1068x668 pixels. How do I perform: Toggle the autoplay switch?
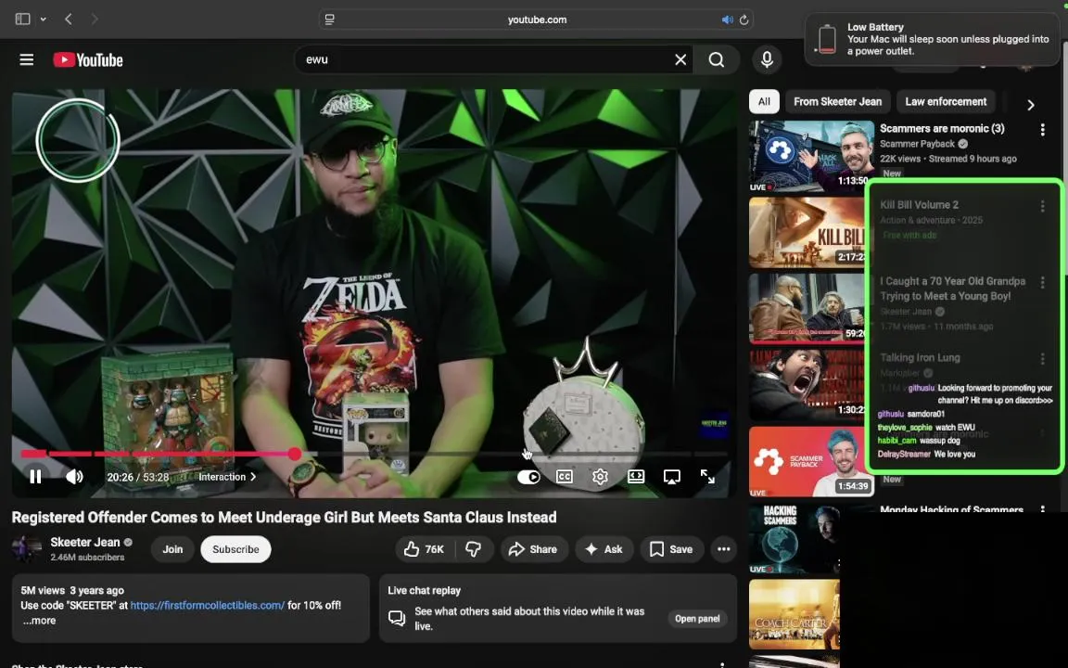point(528,477)
